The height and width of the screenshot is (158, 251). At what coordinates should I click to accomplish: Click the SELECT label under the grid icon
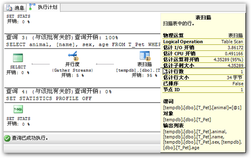18,67
